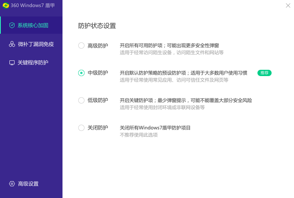Viewport: 294px width, 198px height.
Task: Click the shield icon beside 系统核心加固
Action: pyautogui.click(x=12, y=25)
